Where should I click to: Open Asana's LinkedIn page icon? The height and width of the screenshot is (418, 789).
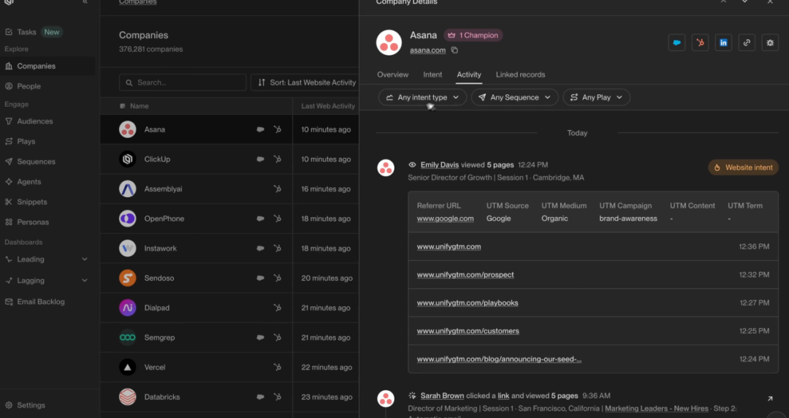click(x=723, y=43)
